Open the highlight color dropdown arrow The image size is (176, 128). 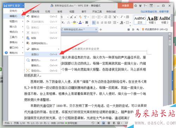[x=77, y=22]
